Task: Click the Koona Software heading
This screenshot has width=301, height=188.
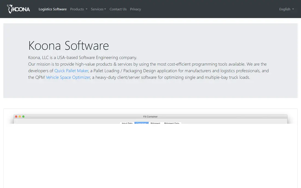Action: click(68, 46)
